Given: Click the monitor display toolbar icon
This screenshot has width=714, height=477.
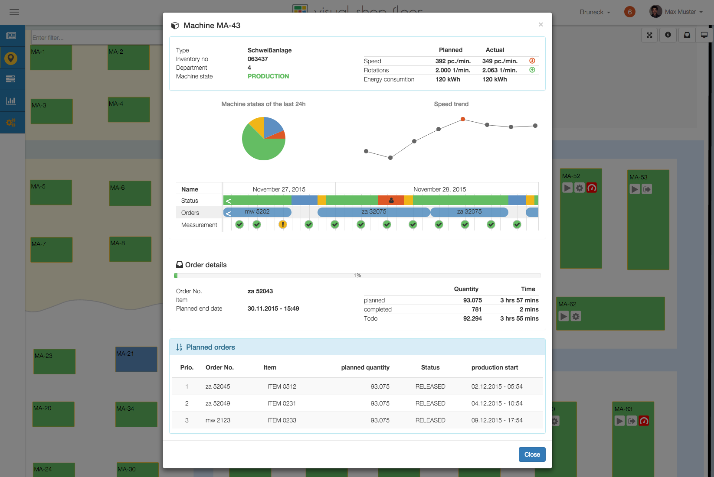Looking at the screenshot, I should tap(704, 35).
